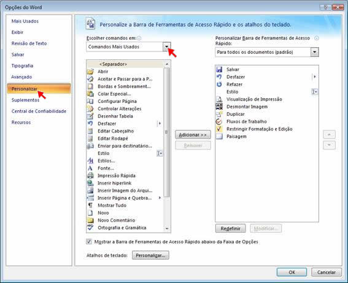Open the Recursos category
The width and height of the screenshot is (348, 283).
tap(21, 123)
